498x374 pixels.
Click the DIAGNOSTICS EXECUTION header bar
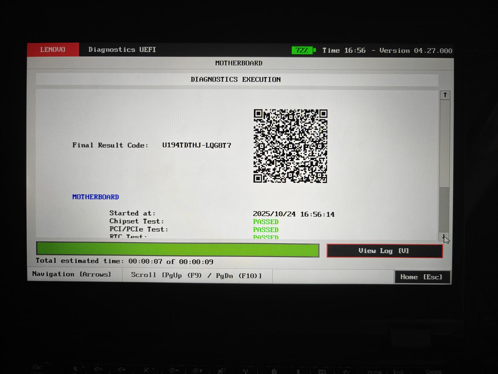click(236, 80)
